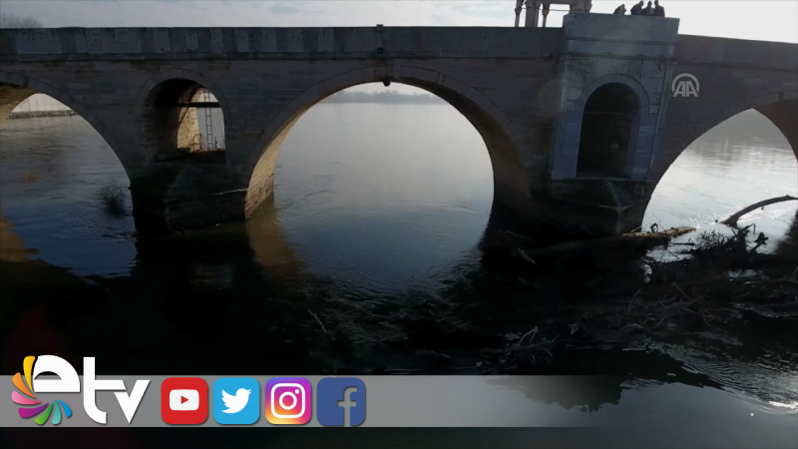The height and width of the screenshot is (449, 798).
Task: Click the Facebook icon in banner
Action: click(341, 401)
